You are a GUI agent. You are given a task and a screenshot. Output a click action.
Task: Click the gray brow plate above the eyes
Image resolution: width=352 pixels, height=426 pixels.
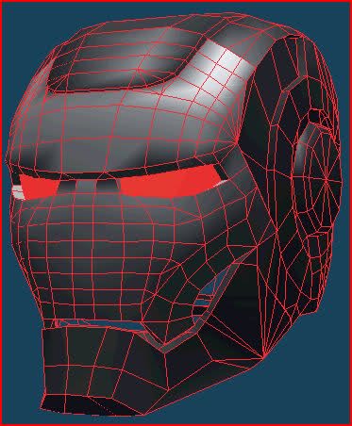click(123, 135)
